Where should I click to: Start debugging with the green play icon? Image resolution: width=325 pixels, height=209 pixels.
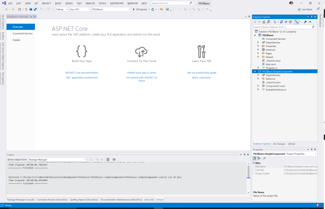pyautogui.click(x=134, y=9)
